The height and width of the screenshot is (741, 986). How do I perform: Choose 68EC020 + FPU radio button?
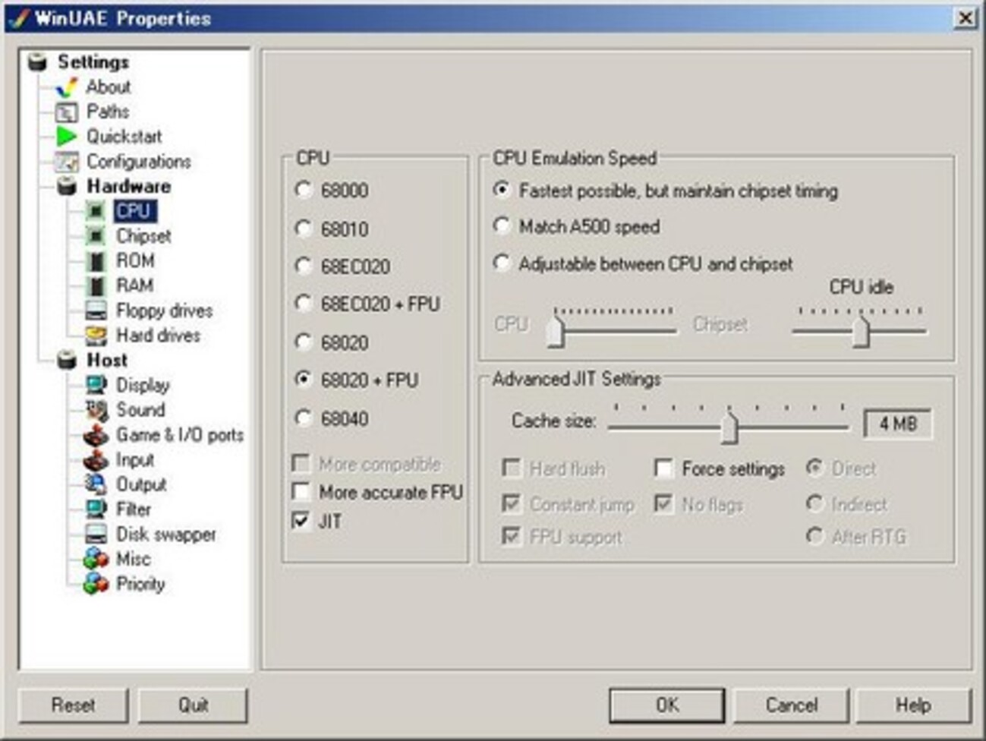(304, 304)
